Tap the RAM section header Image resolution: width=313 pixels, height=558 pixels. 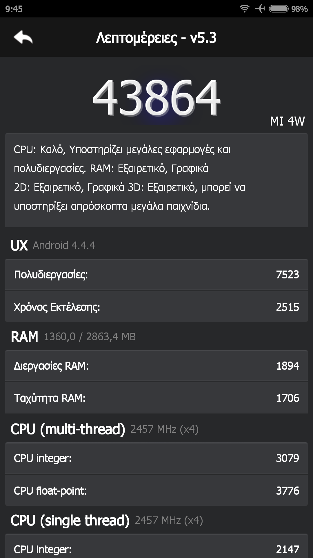pos(73,337)
